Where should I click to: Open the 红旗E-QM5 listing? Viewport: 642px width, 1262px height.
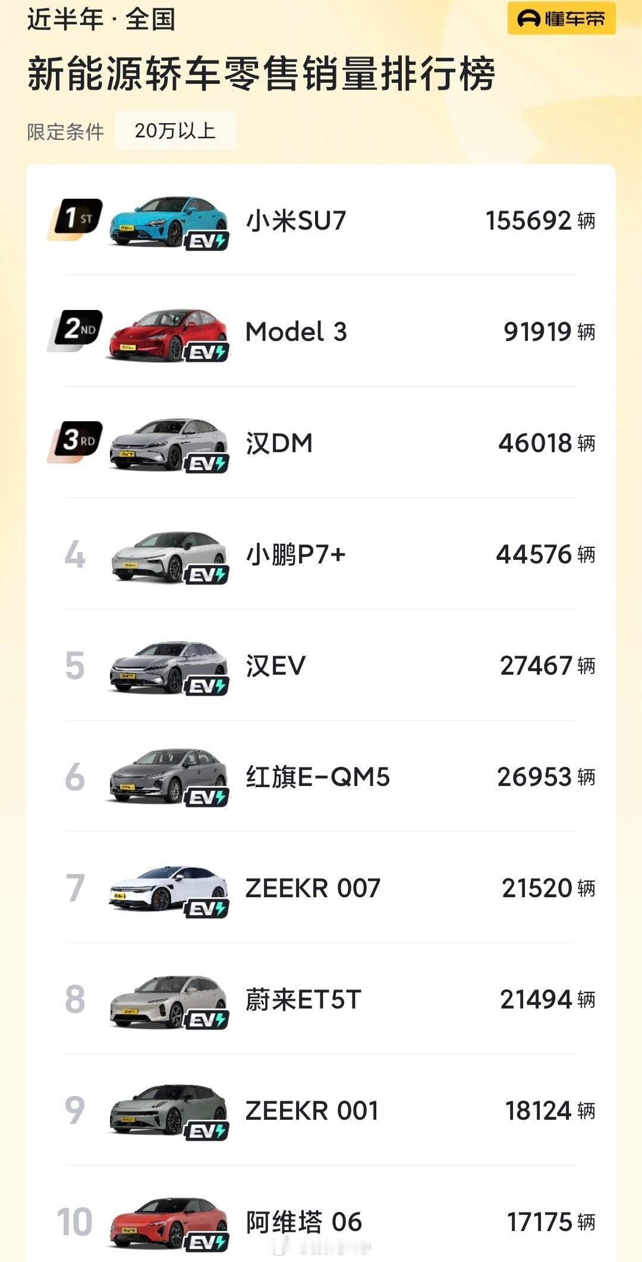(x=321, y=776)
